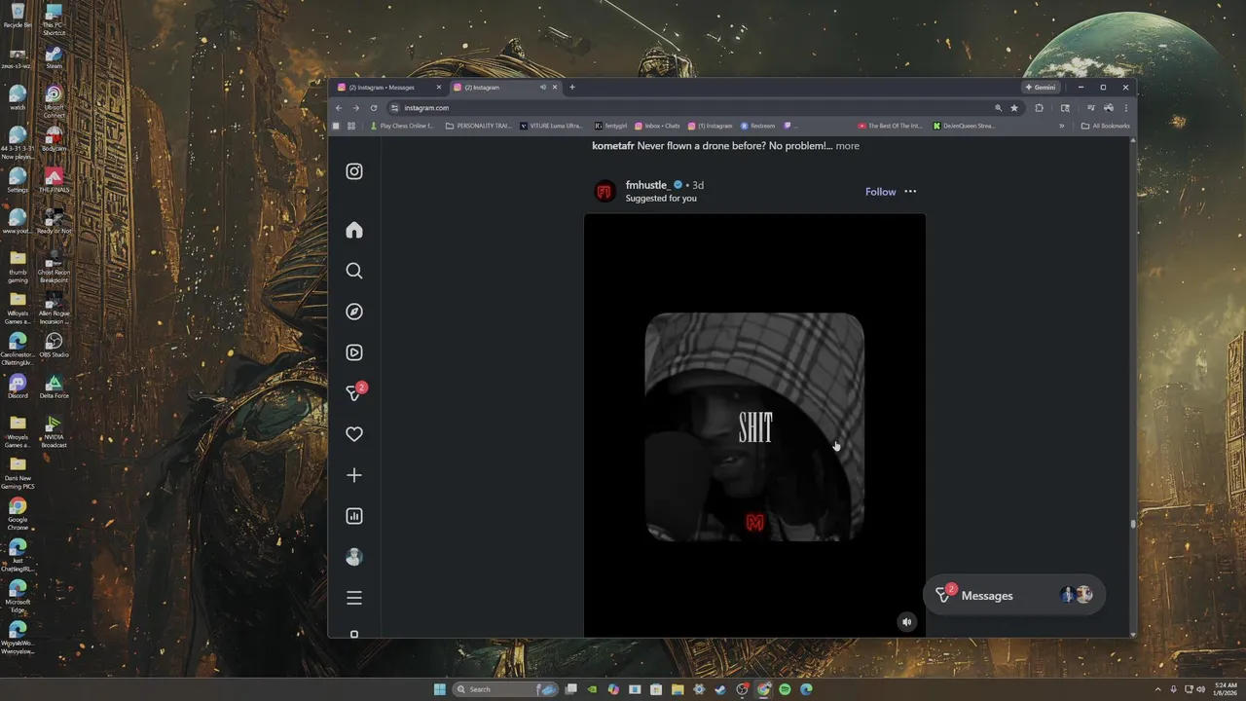
Task: Mute or unmute the video with the speaker button
Action: [906, 621]
